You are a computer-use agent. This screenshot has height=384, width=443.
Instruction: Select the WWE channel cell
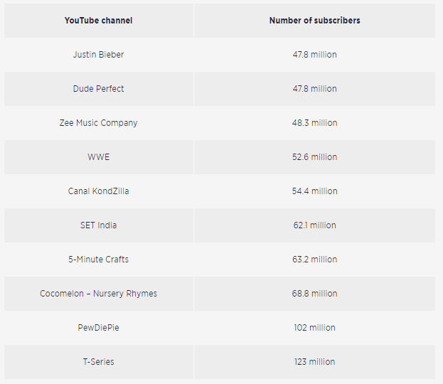pyautogui.click(x=98, y=157)
